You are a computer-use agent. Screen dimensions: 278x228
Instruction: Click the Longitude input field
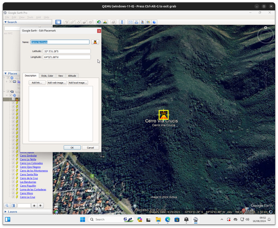coord(67,57)
